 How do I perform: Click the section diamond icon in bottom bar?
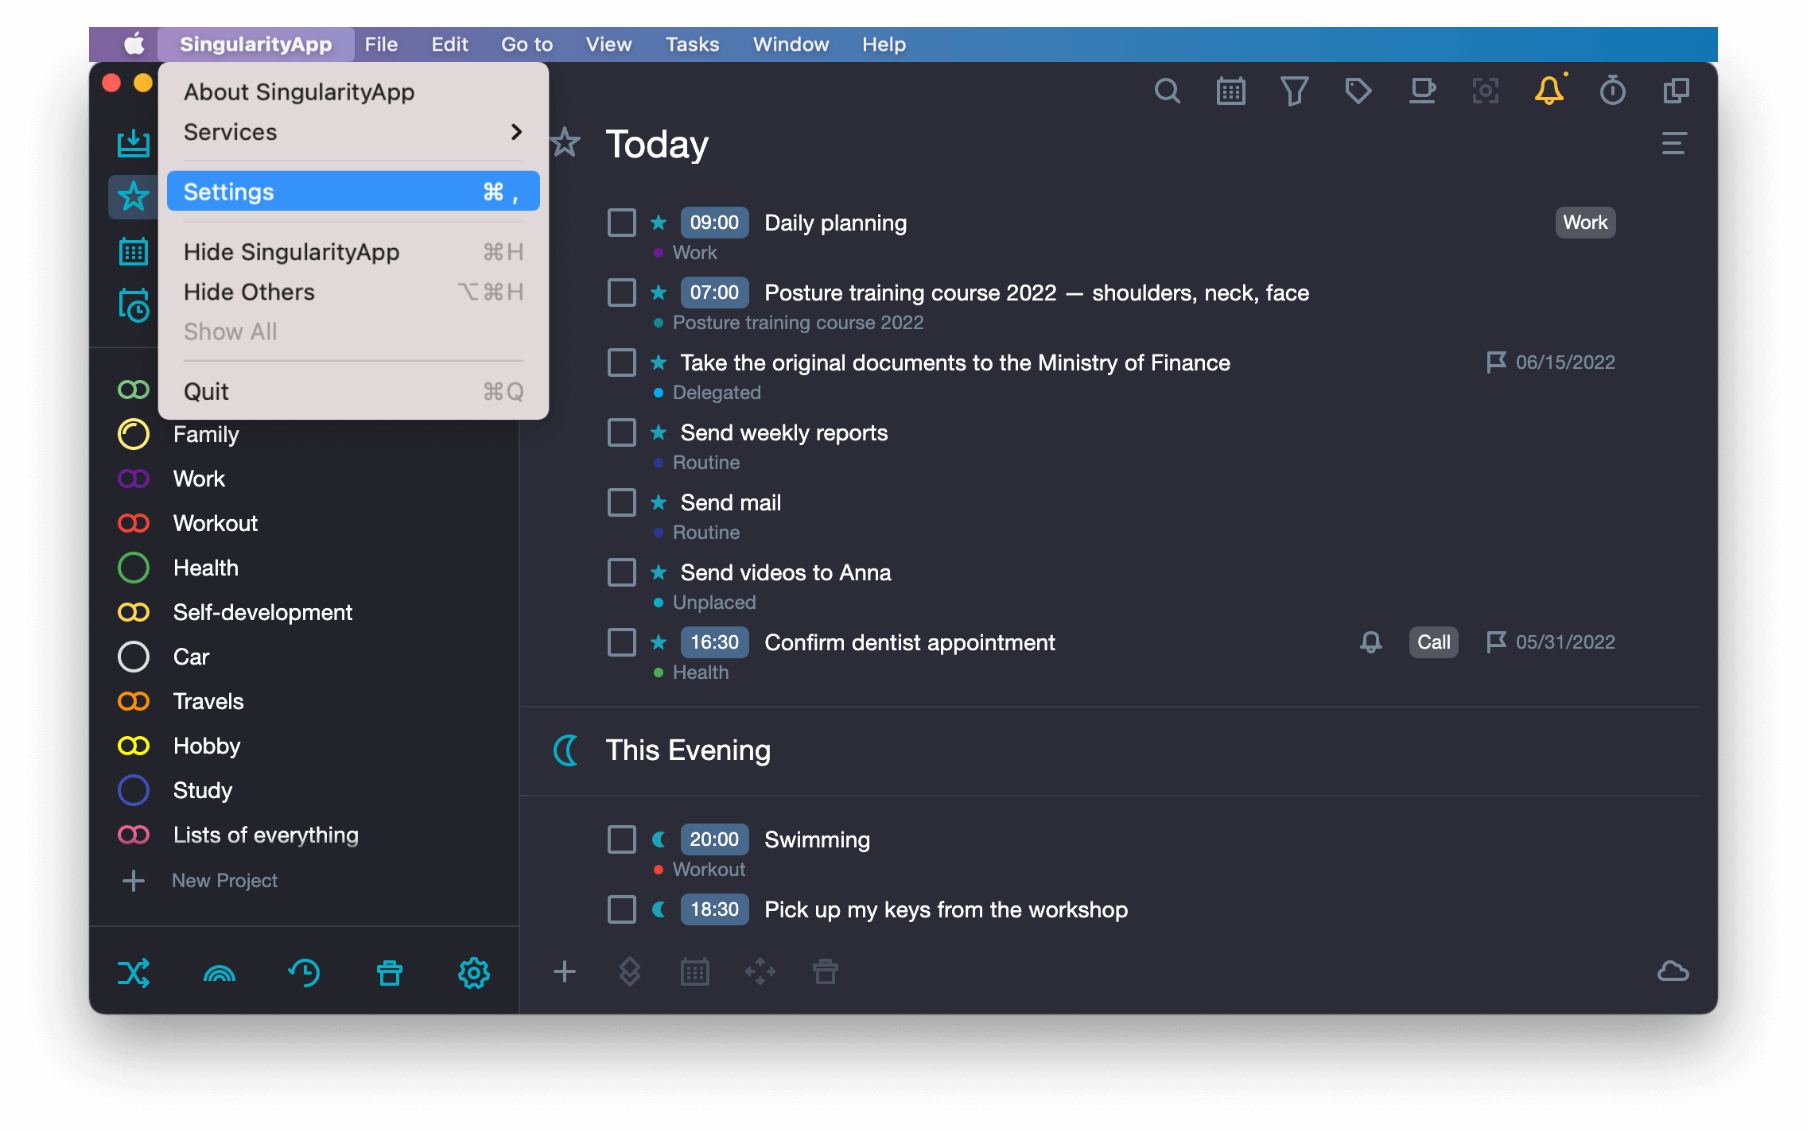click(x=630, y=971)
